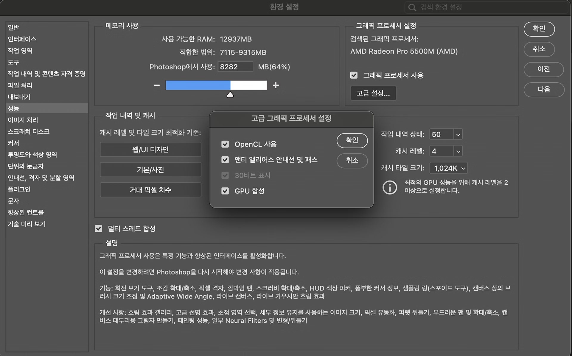The width and height of the screenshot is (572, 356).
Task: Switch to 파일 처리 in the sidebar
Action: click(x=20, y=85)
